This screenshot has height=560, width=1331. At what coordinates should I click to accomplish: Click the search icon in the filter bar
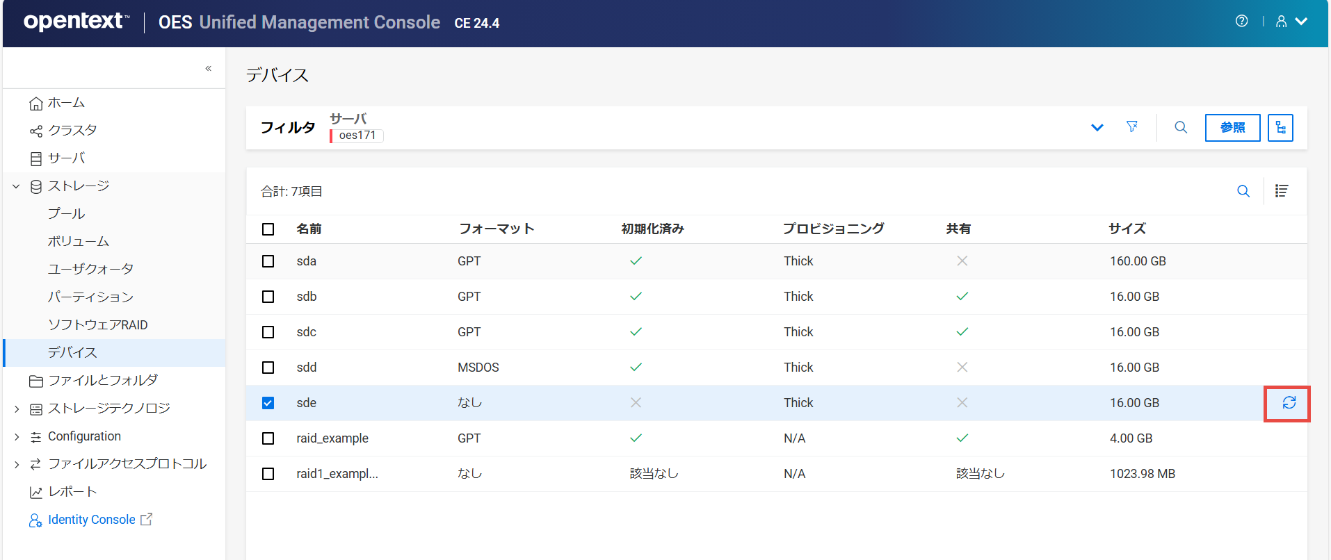[1181, 127]
